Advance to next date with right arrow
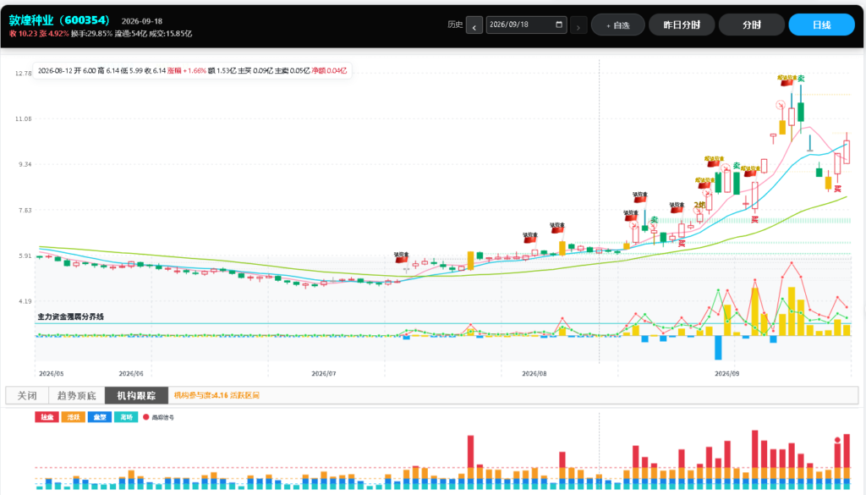Viewport: 866px width, 495px height. point(578,25)
